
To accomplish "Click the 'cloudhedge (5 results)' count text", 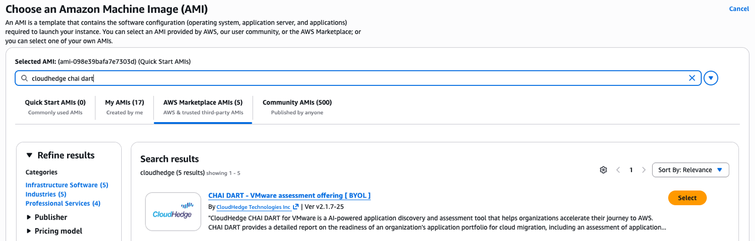I will point(172,173).
